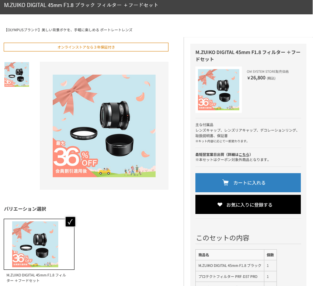The height and width of the screenshot is (286, 313).
Task: Click the variation name text below the variation image
Action: click(x=36, y=278)
